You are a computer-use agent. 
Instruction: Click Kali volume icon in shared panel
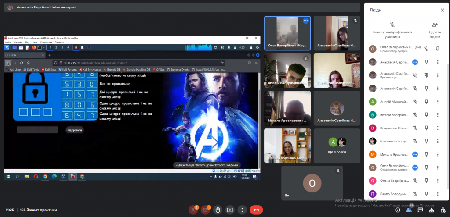[222, 47]
